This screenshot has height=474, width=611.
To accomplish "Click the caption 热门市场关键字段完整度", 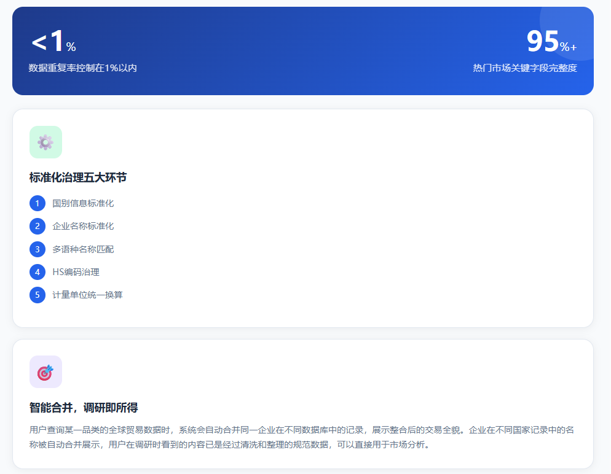I will point(525,68).
